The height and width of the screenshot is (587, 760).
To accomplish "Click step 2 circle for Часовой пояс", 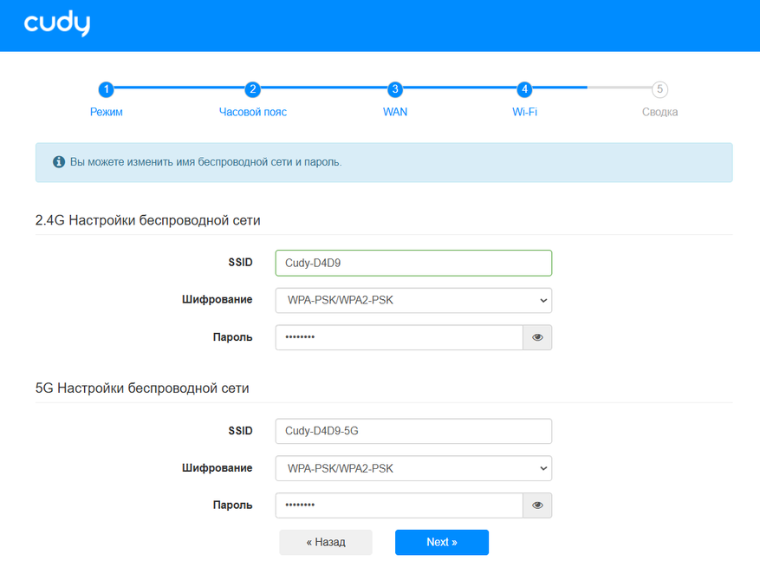I will (252, 89).
